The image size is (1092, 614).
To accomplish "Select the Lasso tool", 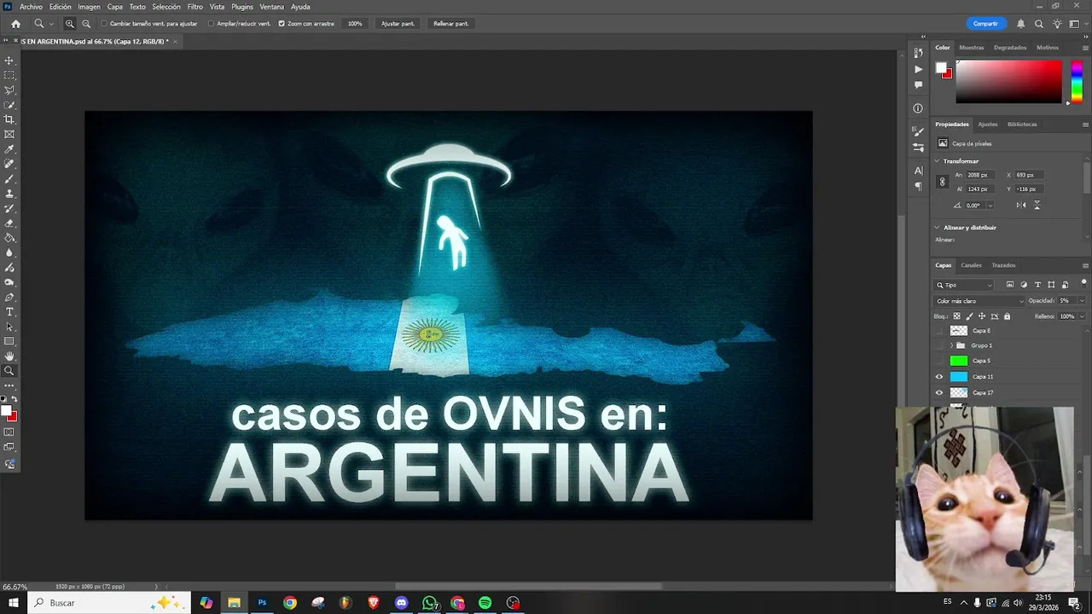I will [x=9, y=90].
